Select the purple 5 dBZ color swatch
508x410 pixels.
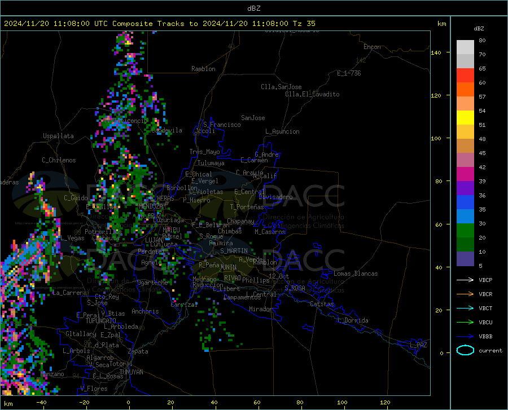(x=465, y=259)
